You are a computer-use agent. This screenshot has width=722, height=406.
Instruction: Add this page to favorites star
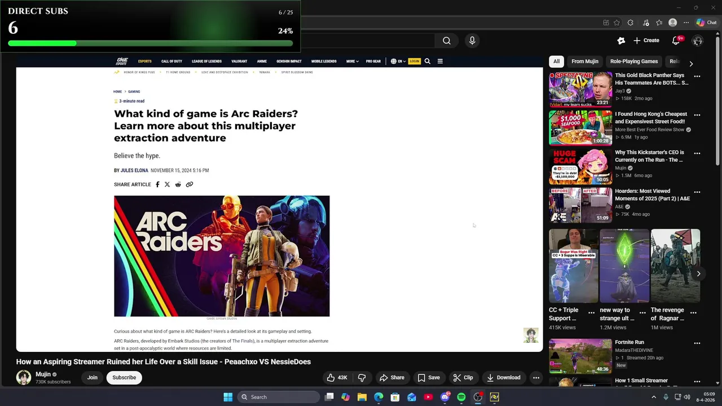click(617, 23)
